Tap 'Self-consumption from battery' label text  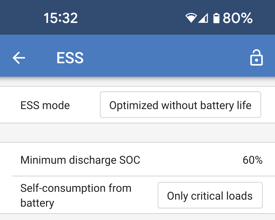(x=76, y=196)
